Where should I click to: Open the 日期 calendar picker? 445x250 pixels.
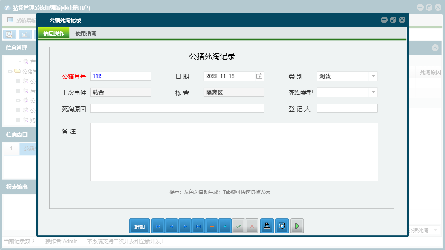click(x=259, y=76)
